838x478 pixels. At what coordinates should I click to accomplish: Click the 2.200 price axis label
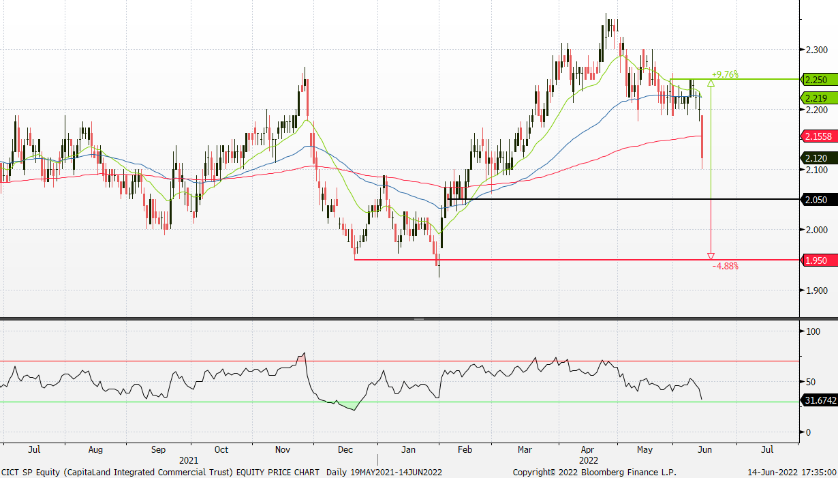[817, 110]
